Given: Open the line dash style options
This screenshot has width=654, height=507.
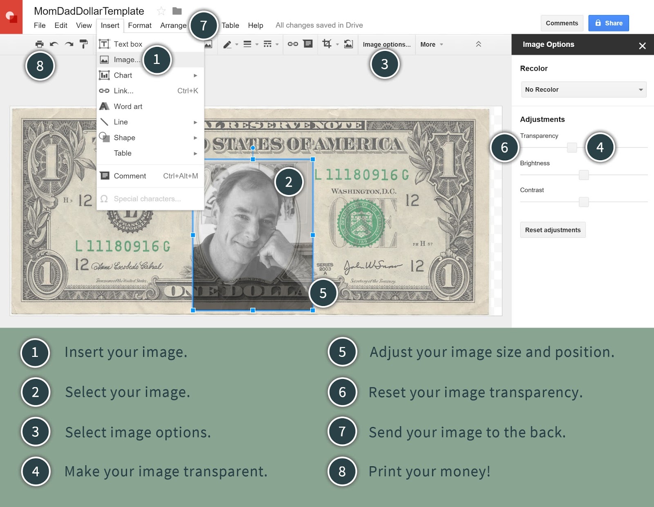Looking at the screenshot, I should pos(268,44).
